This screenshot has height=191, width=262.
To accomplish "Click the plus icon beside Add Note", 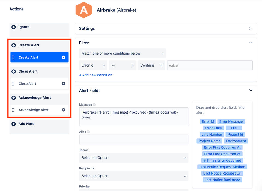I will [x=14, y=124].
